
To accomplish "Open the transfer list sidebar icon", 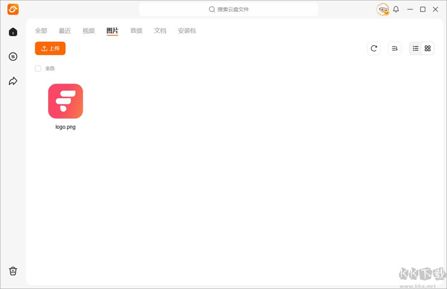I will [x=13, y=57].
